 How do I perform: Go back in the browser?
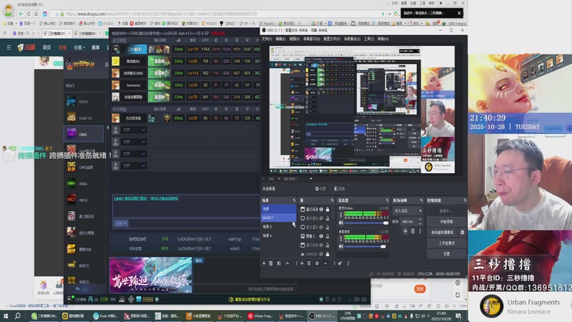click(x=21, y=14)
